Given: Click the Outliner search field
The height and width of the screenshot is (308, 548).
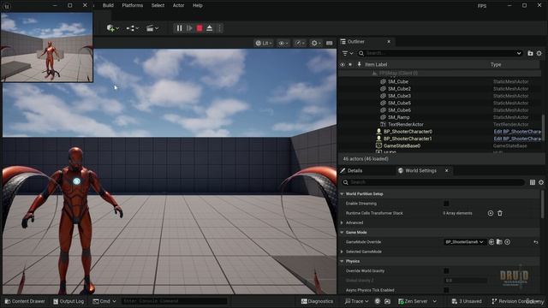Looking at the screenshot, I should (x=439, y=53).
